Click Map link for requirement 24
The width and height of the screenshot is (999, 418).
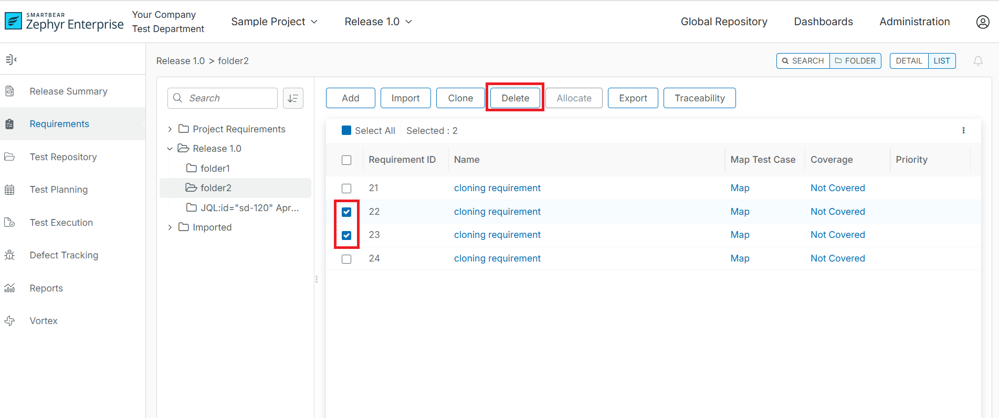pos(740,258)
